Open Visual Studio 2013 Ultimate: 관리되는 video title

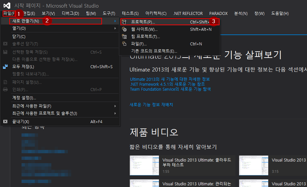[197, 184]
